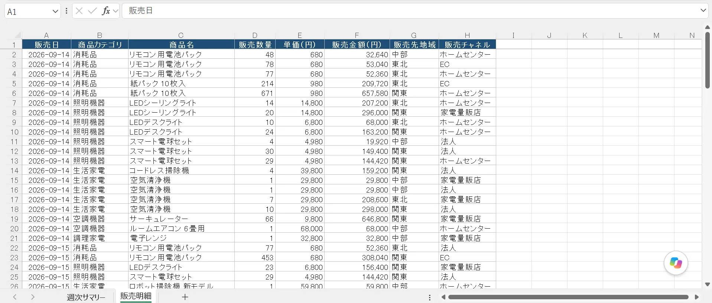Click the Confirm entry checkmark icon
This screenshot has width=712, height=303.
coord(92,11)
